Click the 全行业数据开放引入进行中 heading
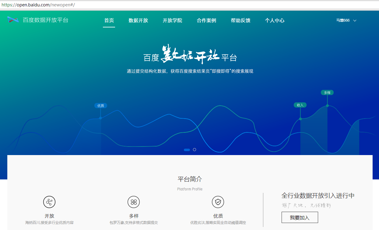 point(318,196)
